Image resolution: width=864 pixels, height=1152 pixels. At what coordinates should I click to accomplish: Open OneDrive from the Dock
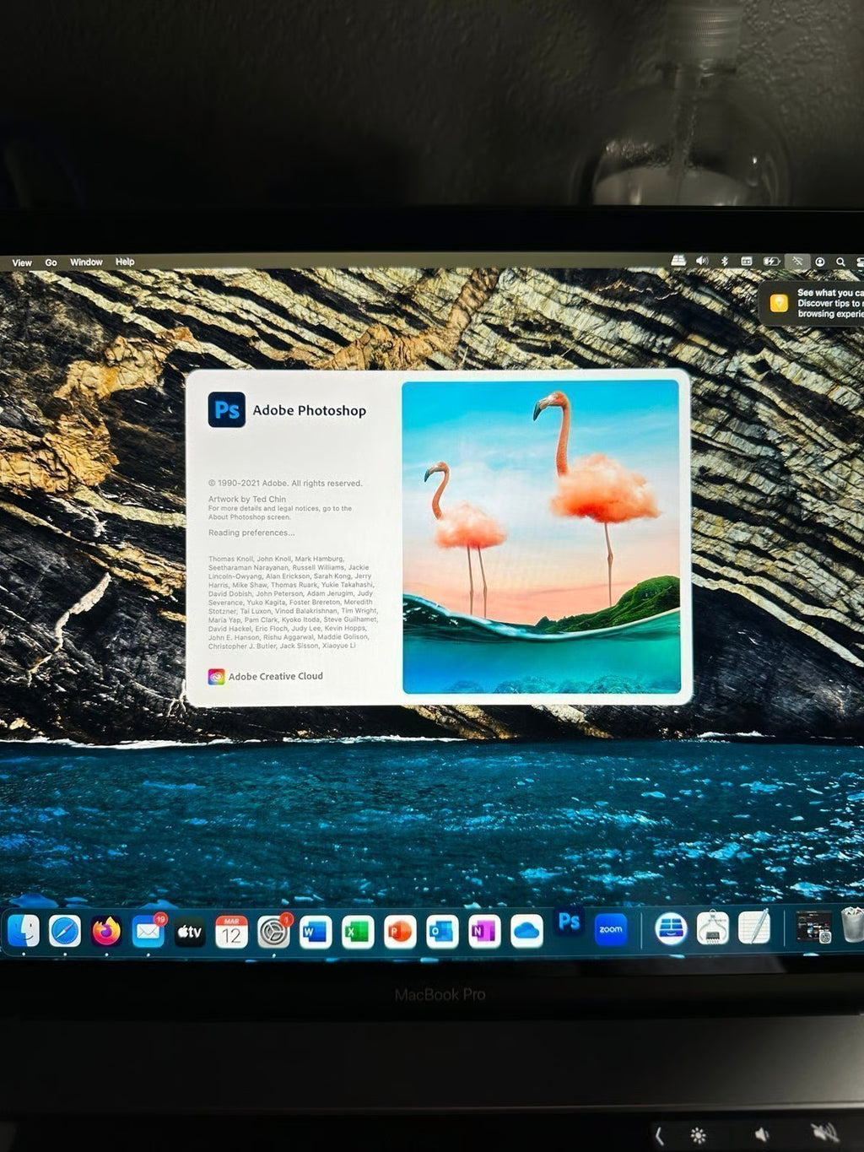[x=526, y=929]
